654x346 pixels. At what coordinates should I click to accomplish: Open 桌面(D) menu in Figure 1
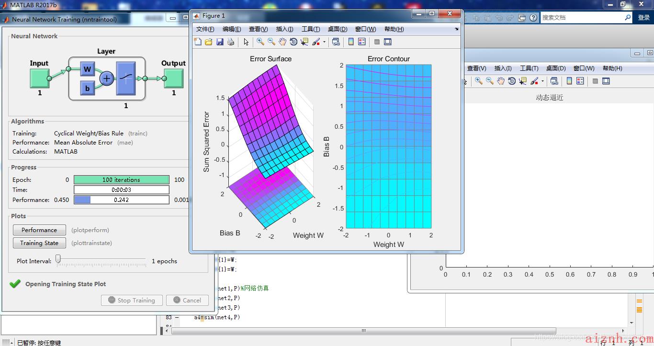point(338,29)
